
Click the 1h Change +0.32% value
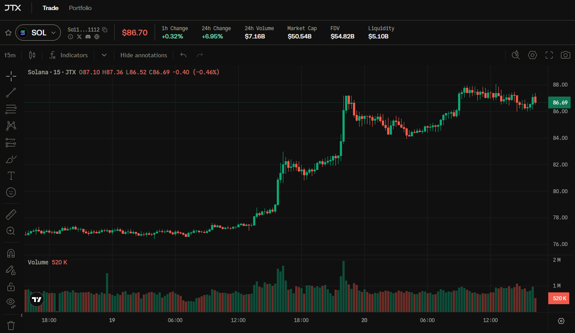point(173,36)
